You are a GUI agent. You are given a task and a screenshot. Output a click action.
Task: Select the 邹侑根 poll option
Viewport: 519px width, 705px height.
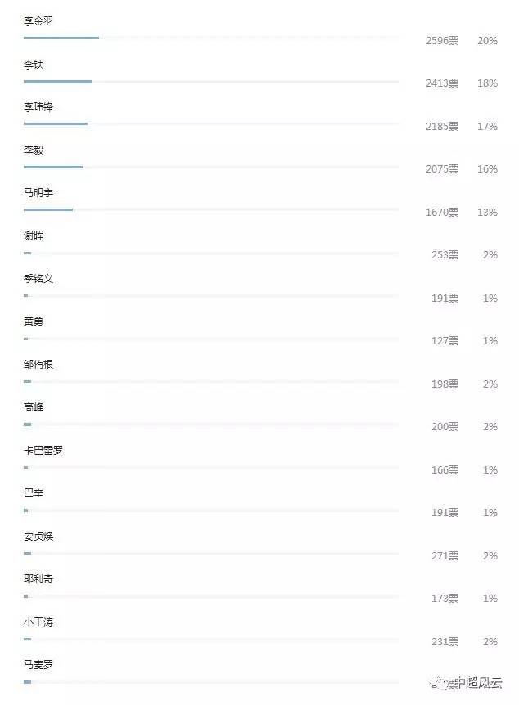(x=38, y=365)
